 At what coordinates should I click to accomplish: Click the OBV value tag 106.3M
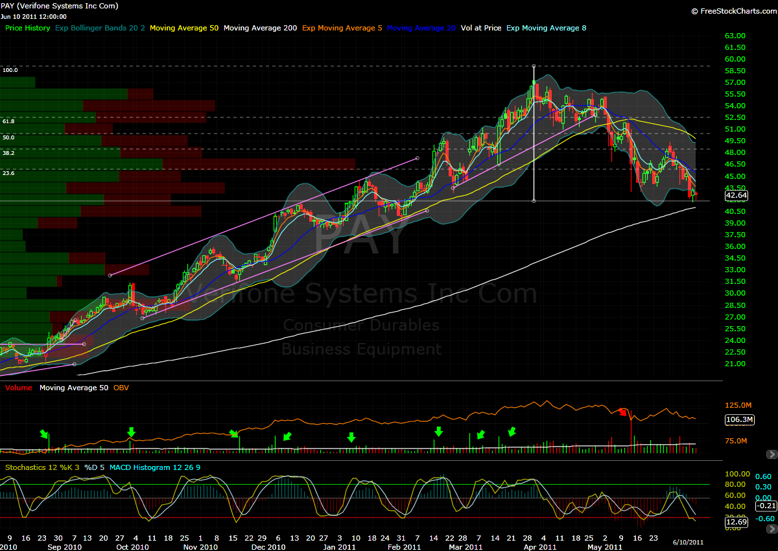(738, 419)
